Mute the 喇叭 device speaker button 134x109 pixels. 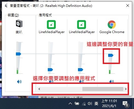tap(19, 82)
